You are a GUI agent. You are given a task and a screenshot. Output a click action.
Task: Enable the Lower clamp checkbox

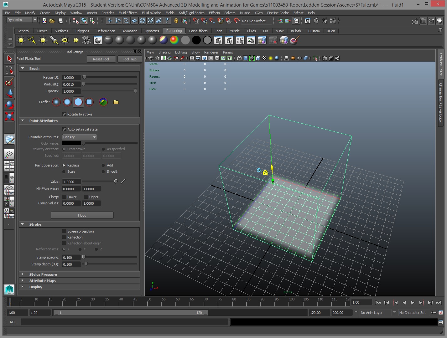point(64,197)
